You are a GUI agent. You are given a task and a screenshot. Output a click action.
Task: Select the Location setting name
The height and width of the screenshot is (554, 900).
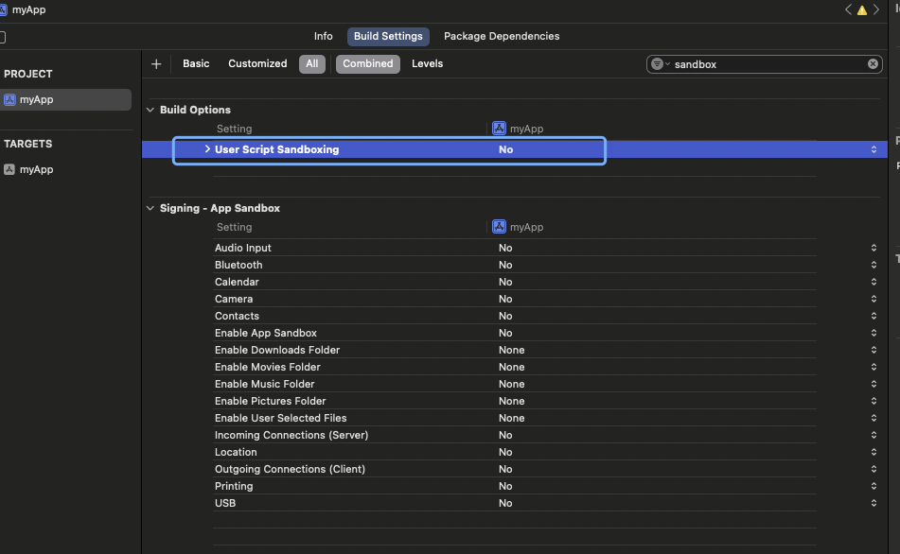(x=236, y=452)
